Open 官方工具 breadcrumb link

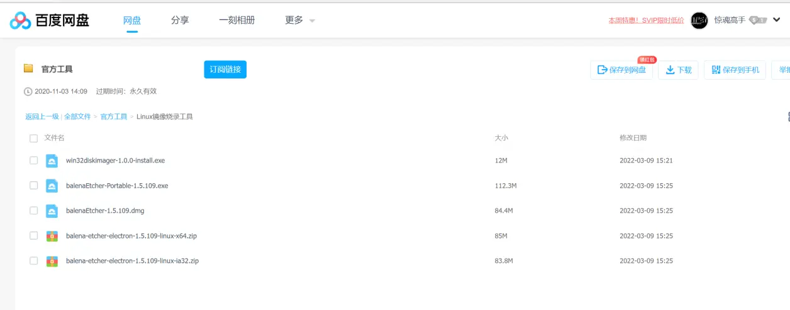pos(114,117)
